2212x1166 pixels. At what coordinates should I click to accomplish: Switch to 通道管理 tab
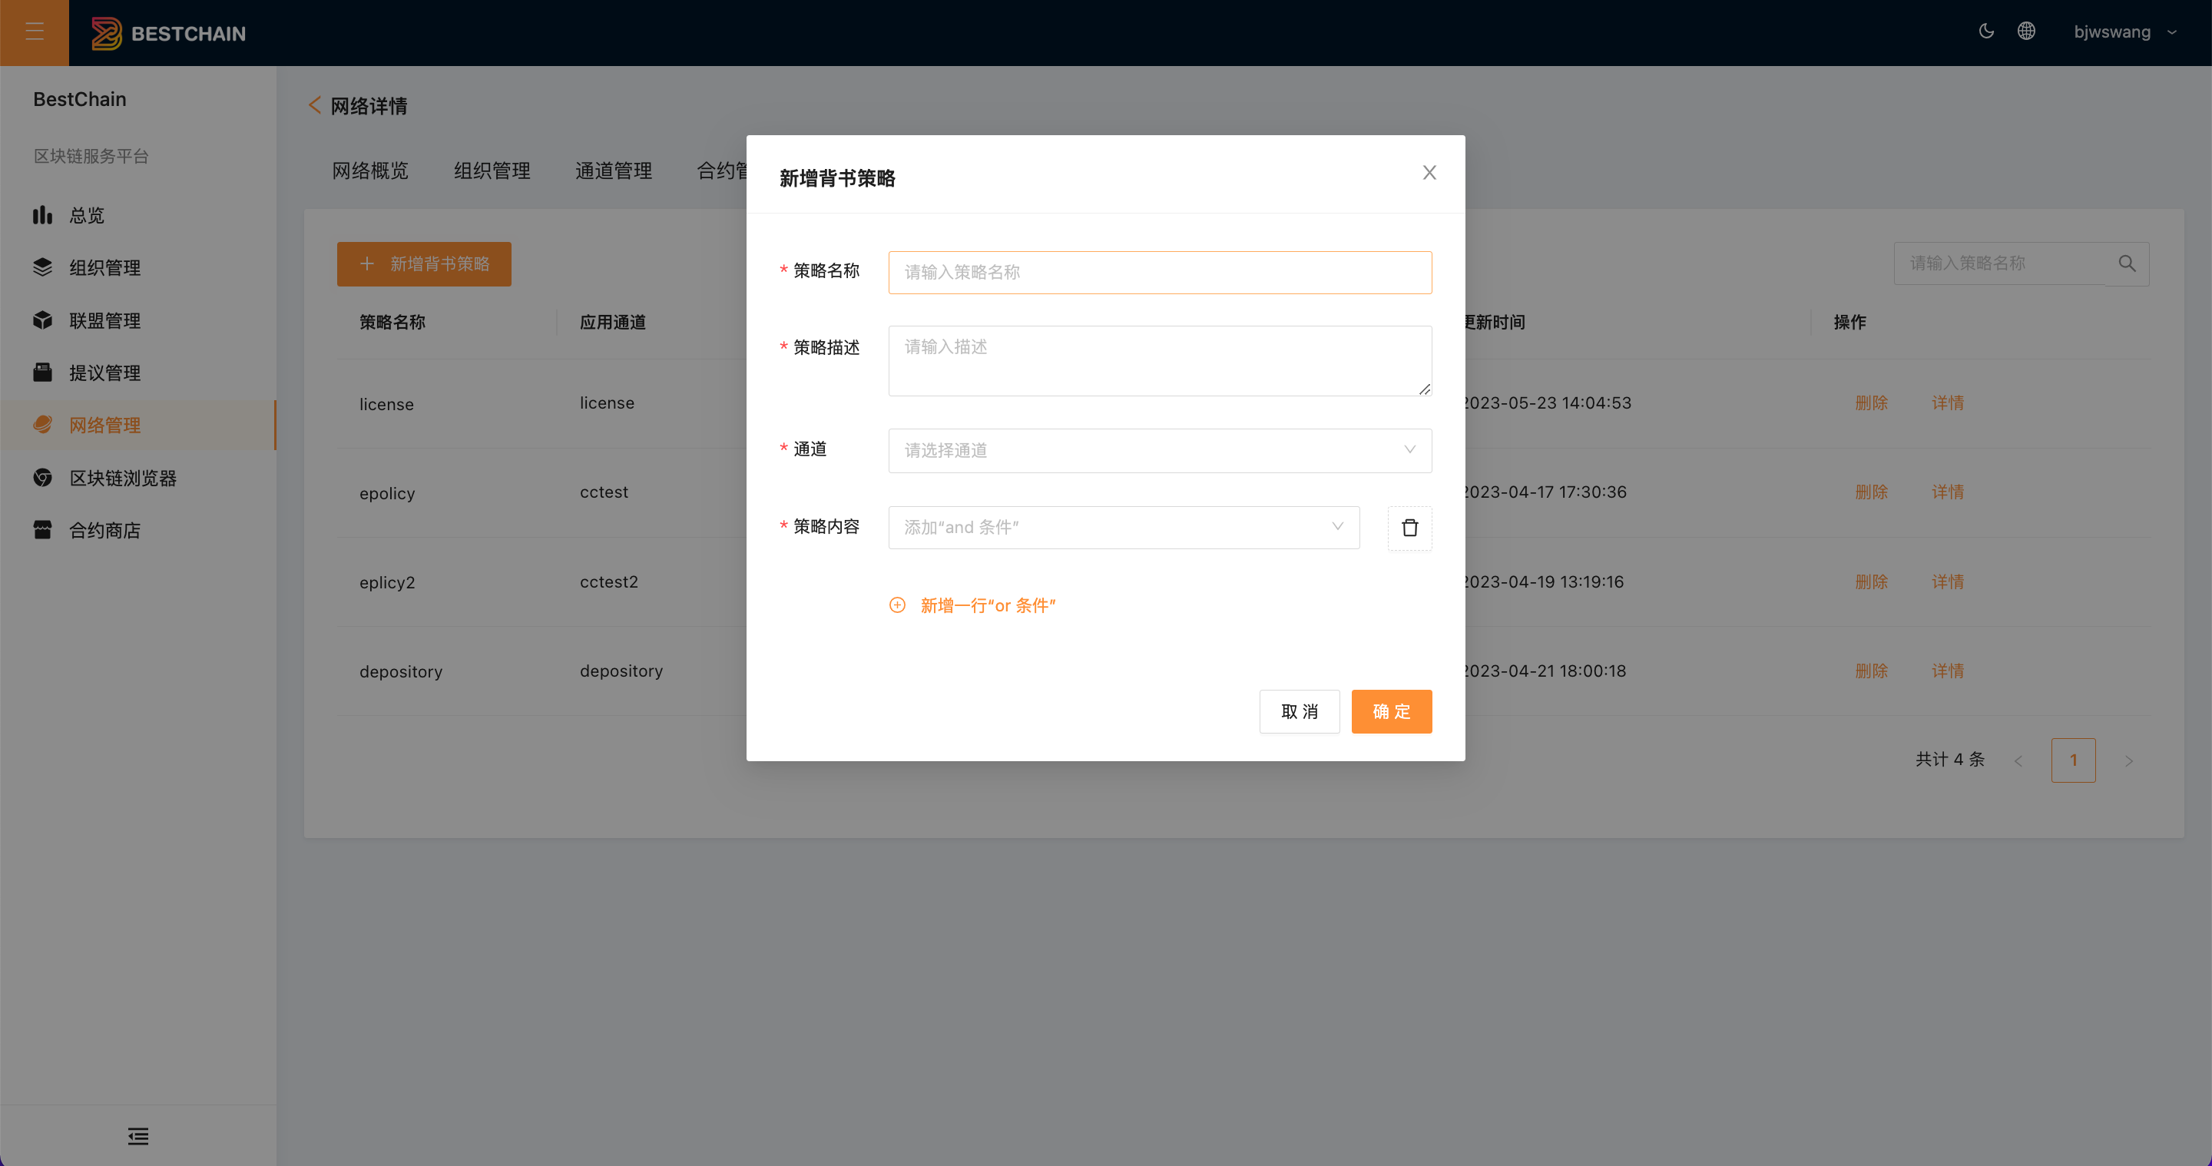(613, 171)
